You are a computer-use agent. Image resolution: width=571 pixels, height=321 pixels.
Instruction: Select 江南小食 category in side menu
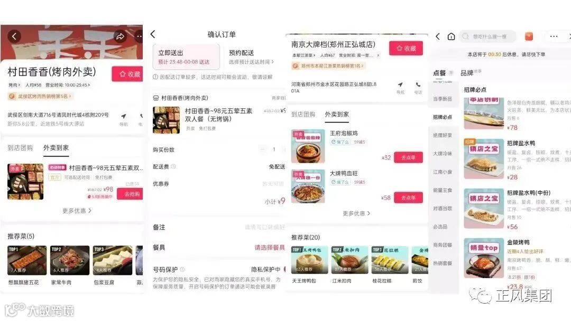(443, 172)
